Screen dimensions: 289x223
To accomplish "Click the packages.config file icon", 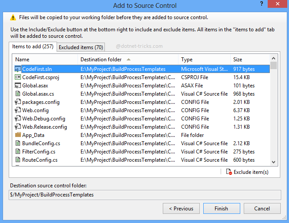I will click(x=18, y=102).
